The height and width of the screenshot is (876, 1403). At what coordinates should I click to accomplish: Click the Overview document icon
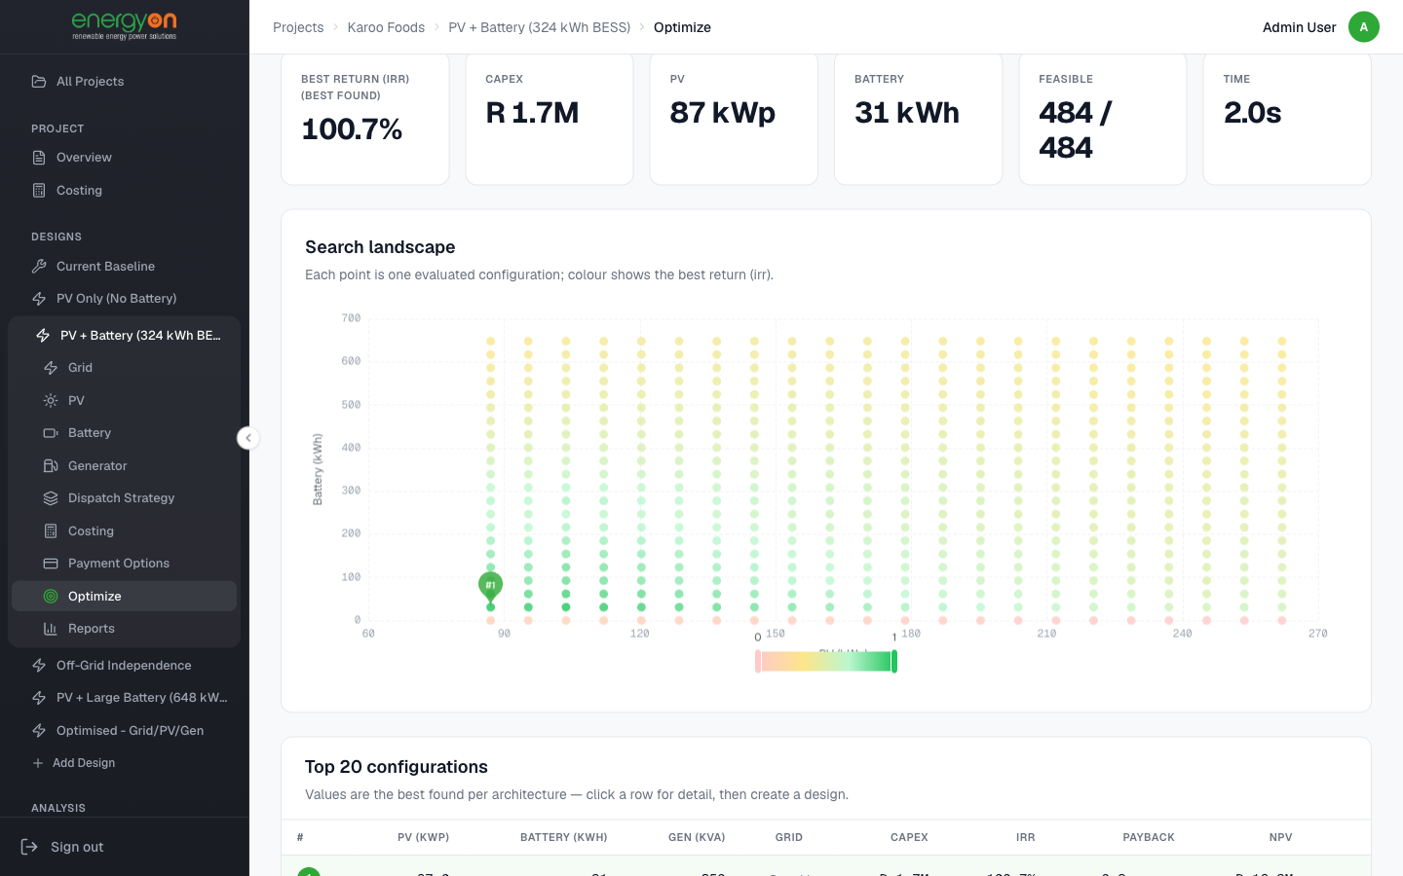coord(39,158)
